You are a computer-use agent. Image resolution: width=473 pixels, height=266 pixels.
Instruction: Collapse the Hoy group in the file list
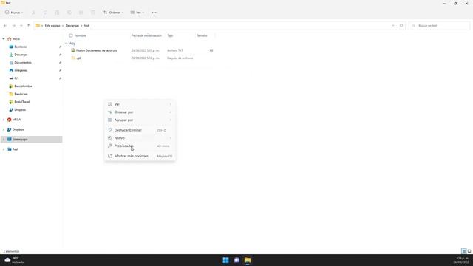pyautogui.click(x=67, y=44)
